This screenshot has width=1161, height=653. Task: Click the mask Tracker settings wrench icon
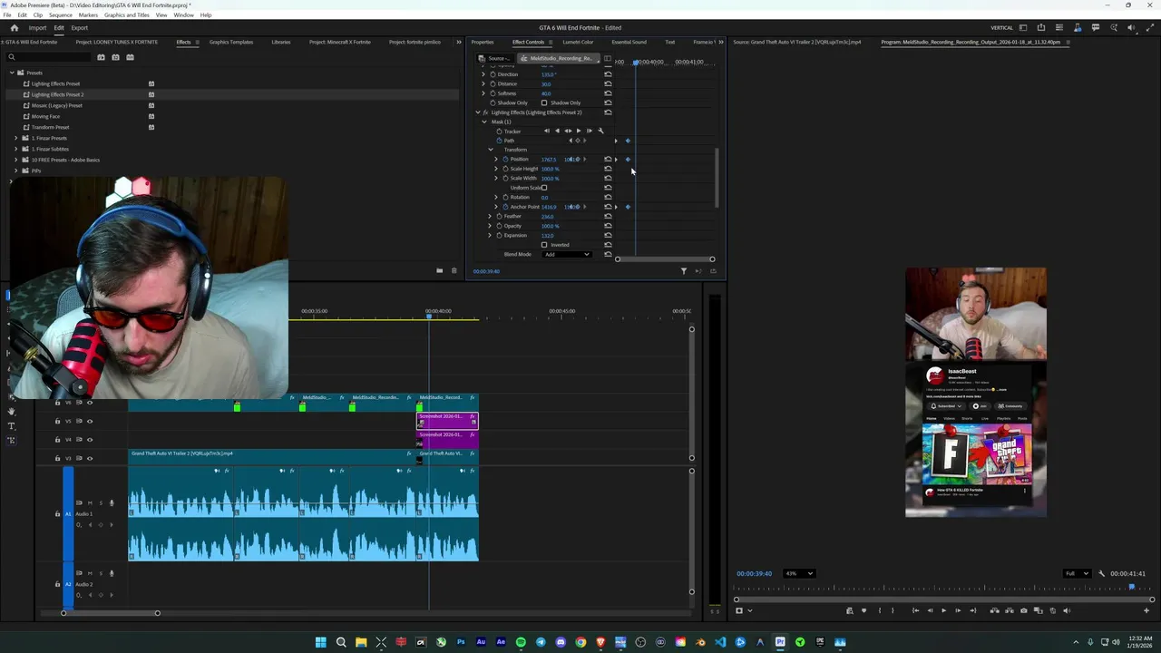click(600, 131)
